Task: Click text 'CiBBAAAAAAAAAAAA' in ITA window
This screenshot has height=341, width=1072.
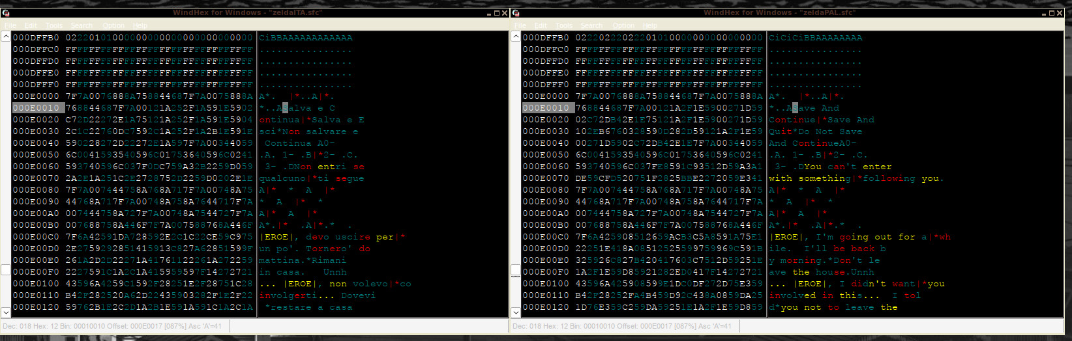Action: (x=306, y=38)
